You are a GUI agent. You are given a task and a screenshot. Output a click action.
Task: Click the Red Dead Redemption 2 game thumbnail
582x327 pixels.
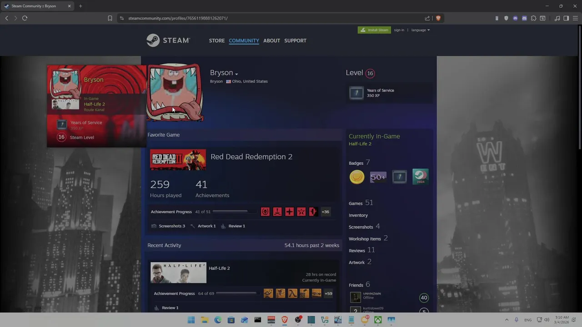tap(178, 160)
